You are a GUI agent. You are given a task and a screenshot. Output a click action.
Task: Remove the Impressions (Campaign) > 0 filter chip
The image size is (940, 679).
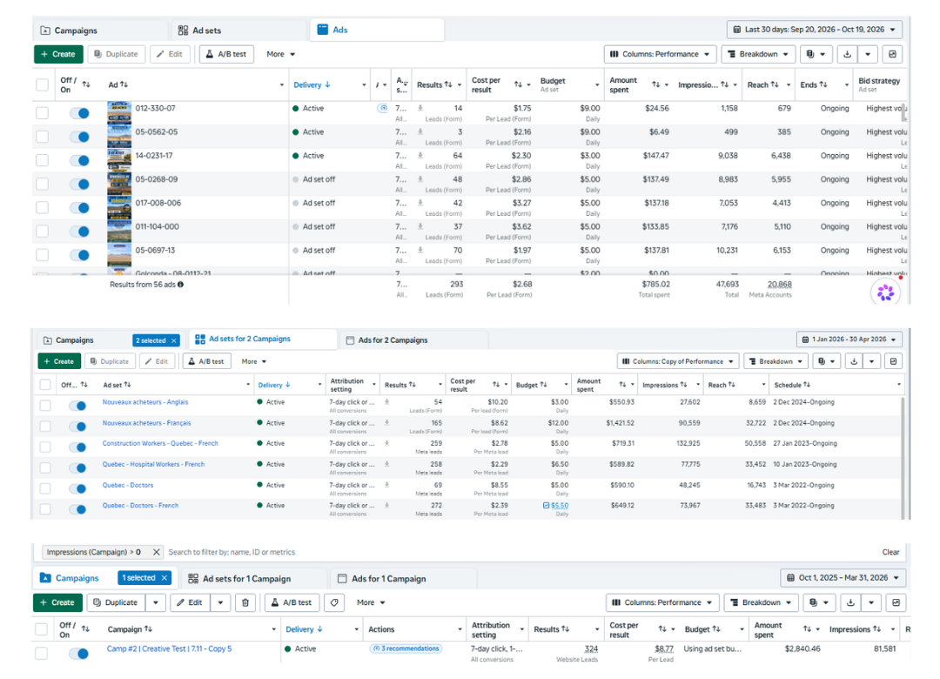[x=157, y=552]
